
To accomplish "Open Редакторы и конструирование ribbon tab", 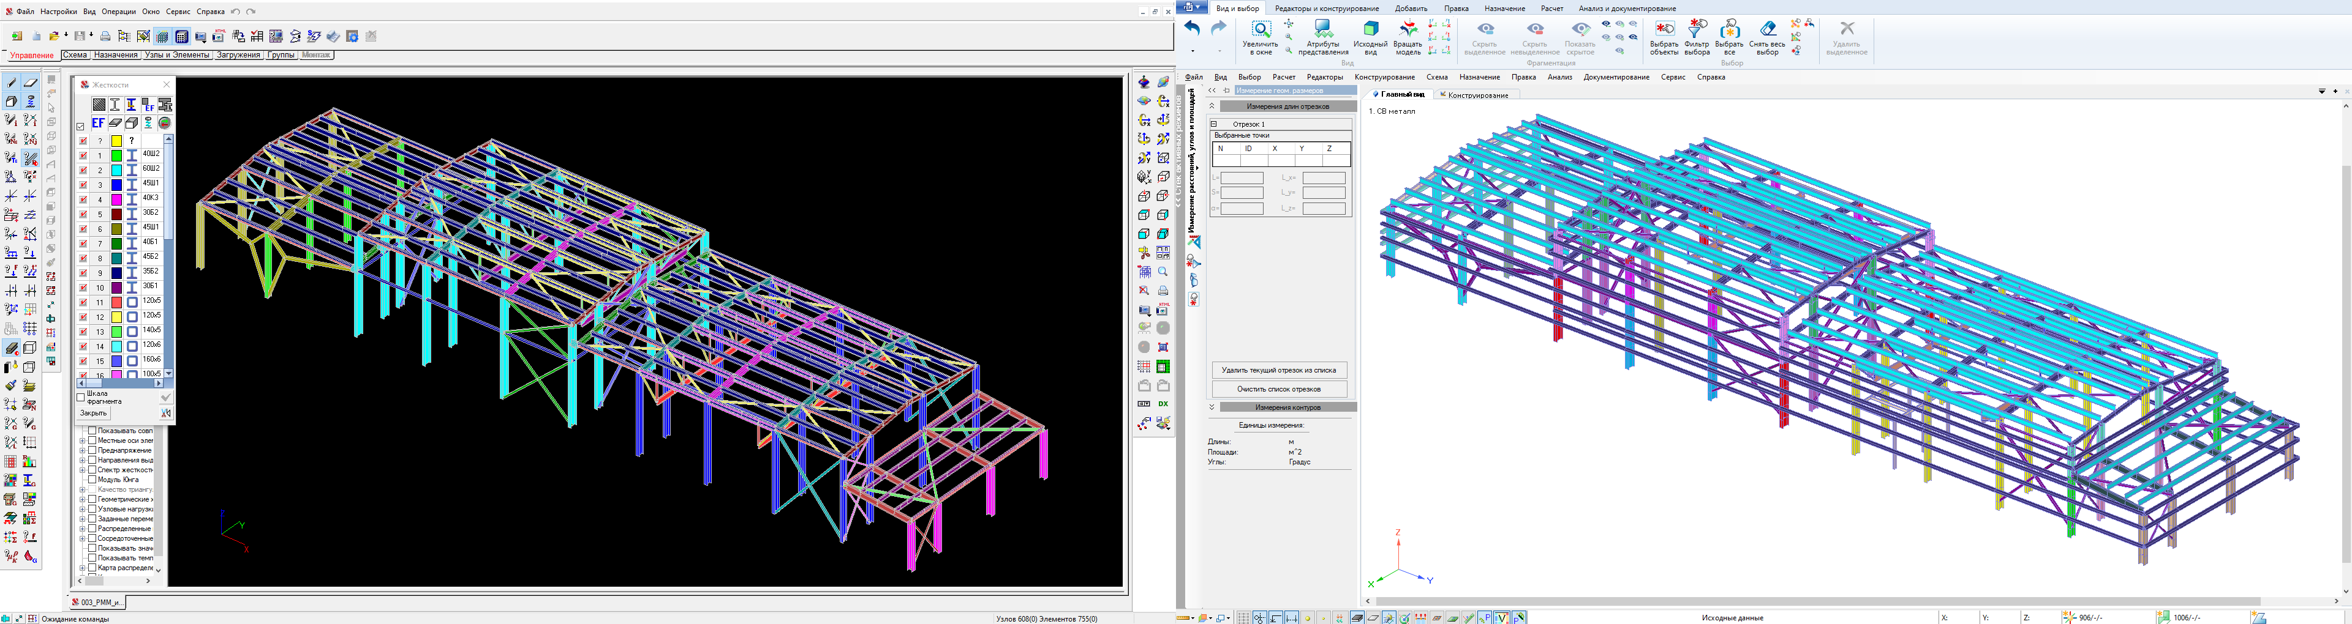I will (x=1327, y=8).
